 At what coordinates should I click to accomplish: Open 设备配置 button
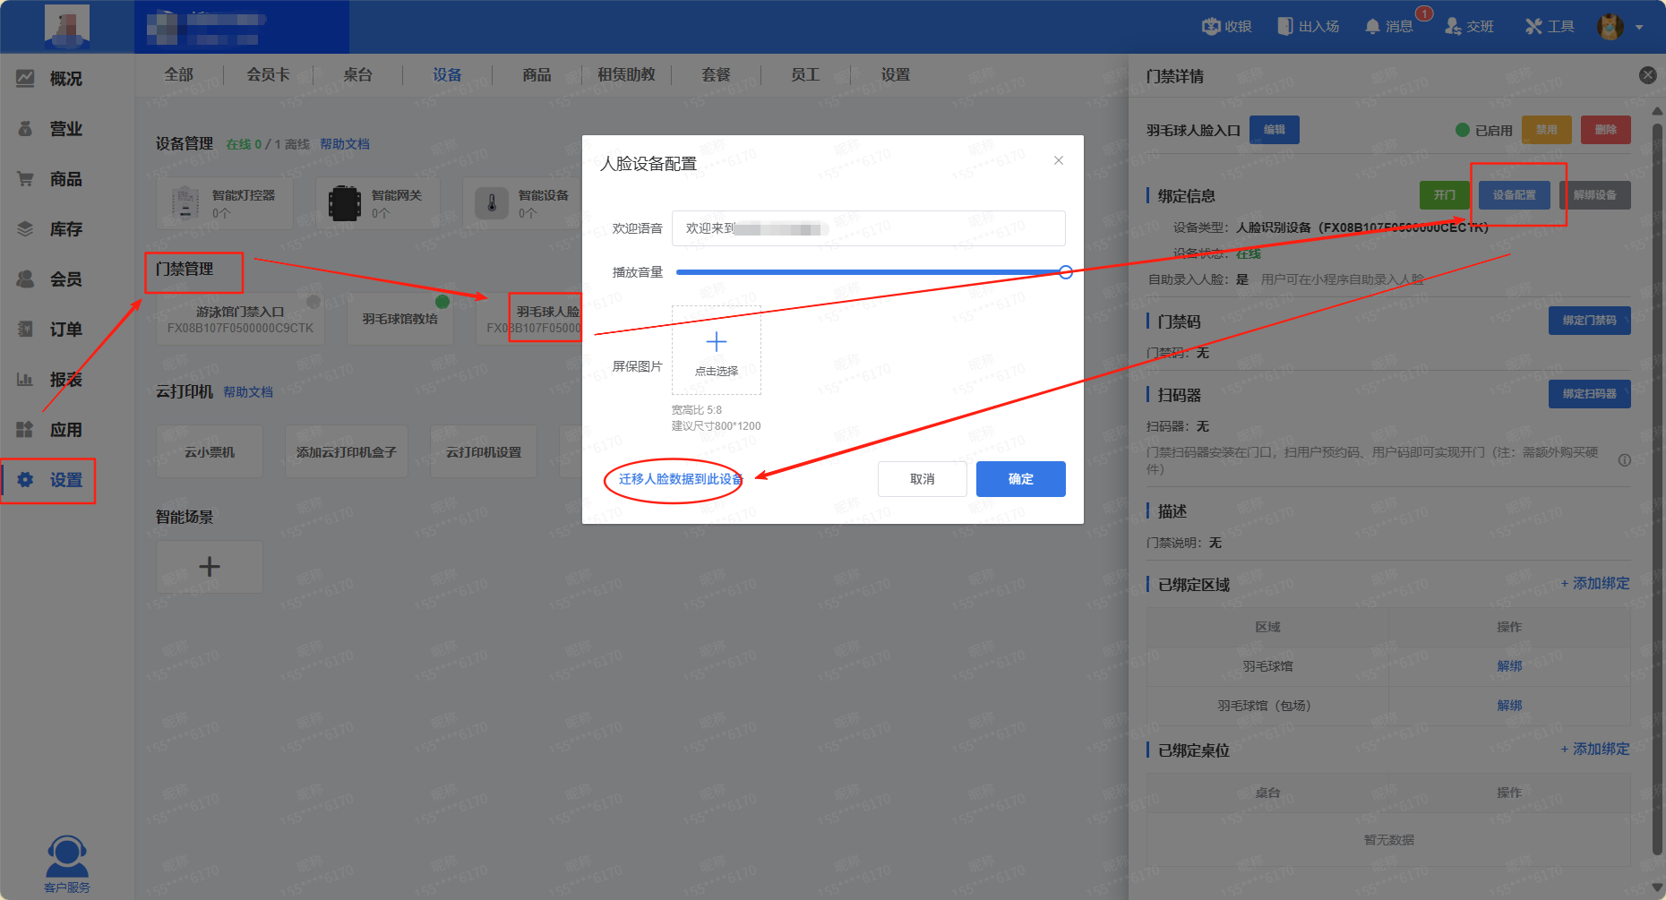point(1515,195)
